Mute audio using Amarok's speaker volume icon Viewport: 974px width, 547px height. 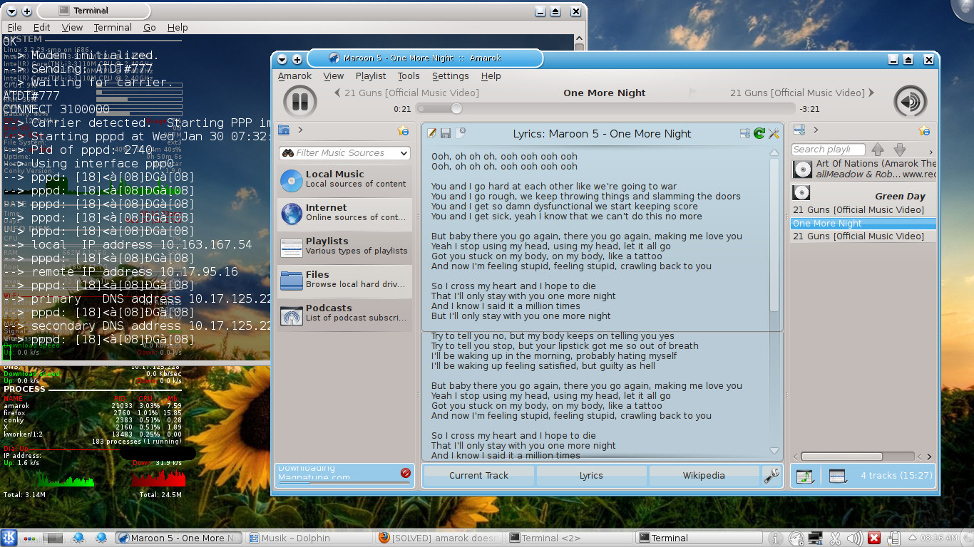coord(911,101)
